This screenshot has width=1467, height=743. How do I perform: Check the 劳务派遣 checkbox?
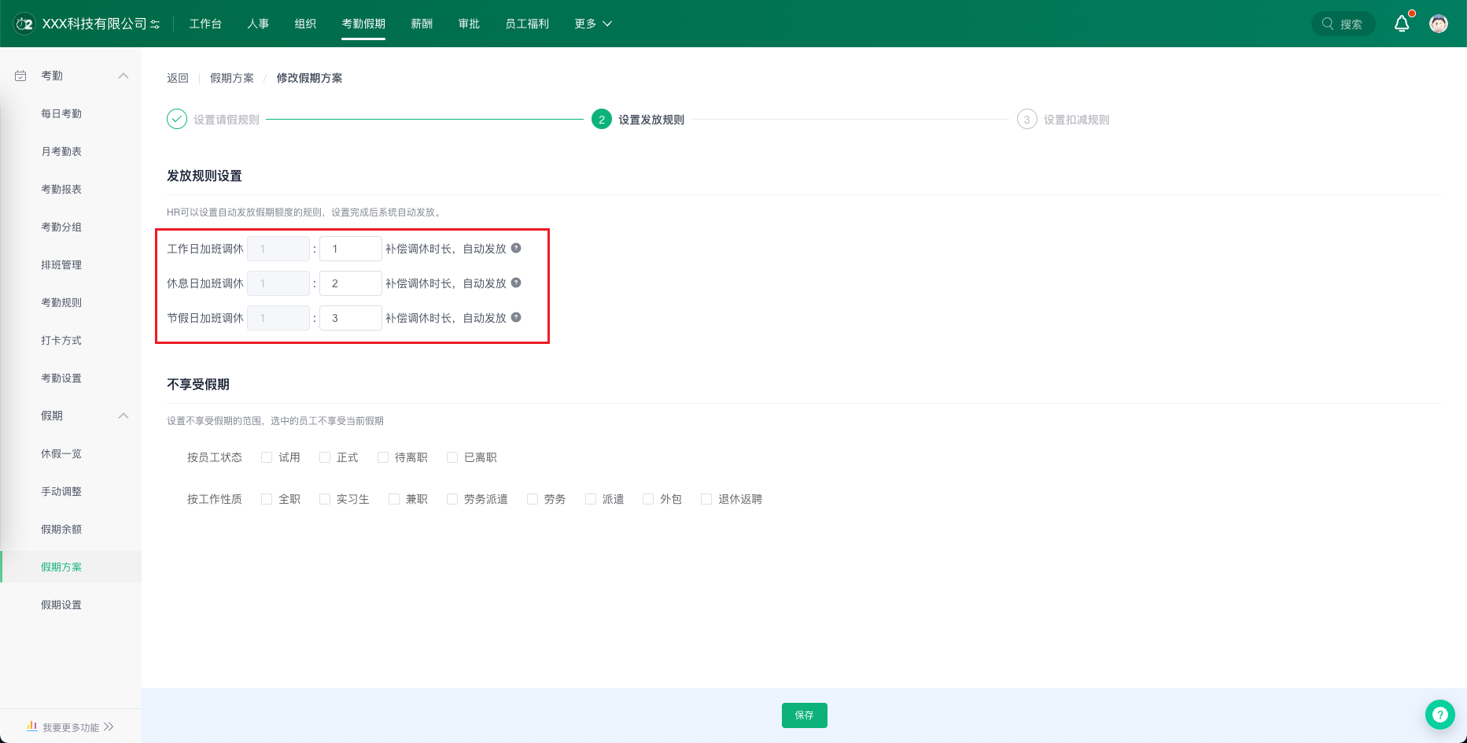point(452,499)
